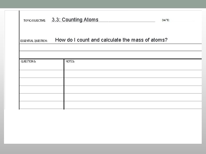206x154 pixels.
Task: Select the ESSENTIAL QUESTION label
Action: pyautogui.click(x=34, y=41)
